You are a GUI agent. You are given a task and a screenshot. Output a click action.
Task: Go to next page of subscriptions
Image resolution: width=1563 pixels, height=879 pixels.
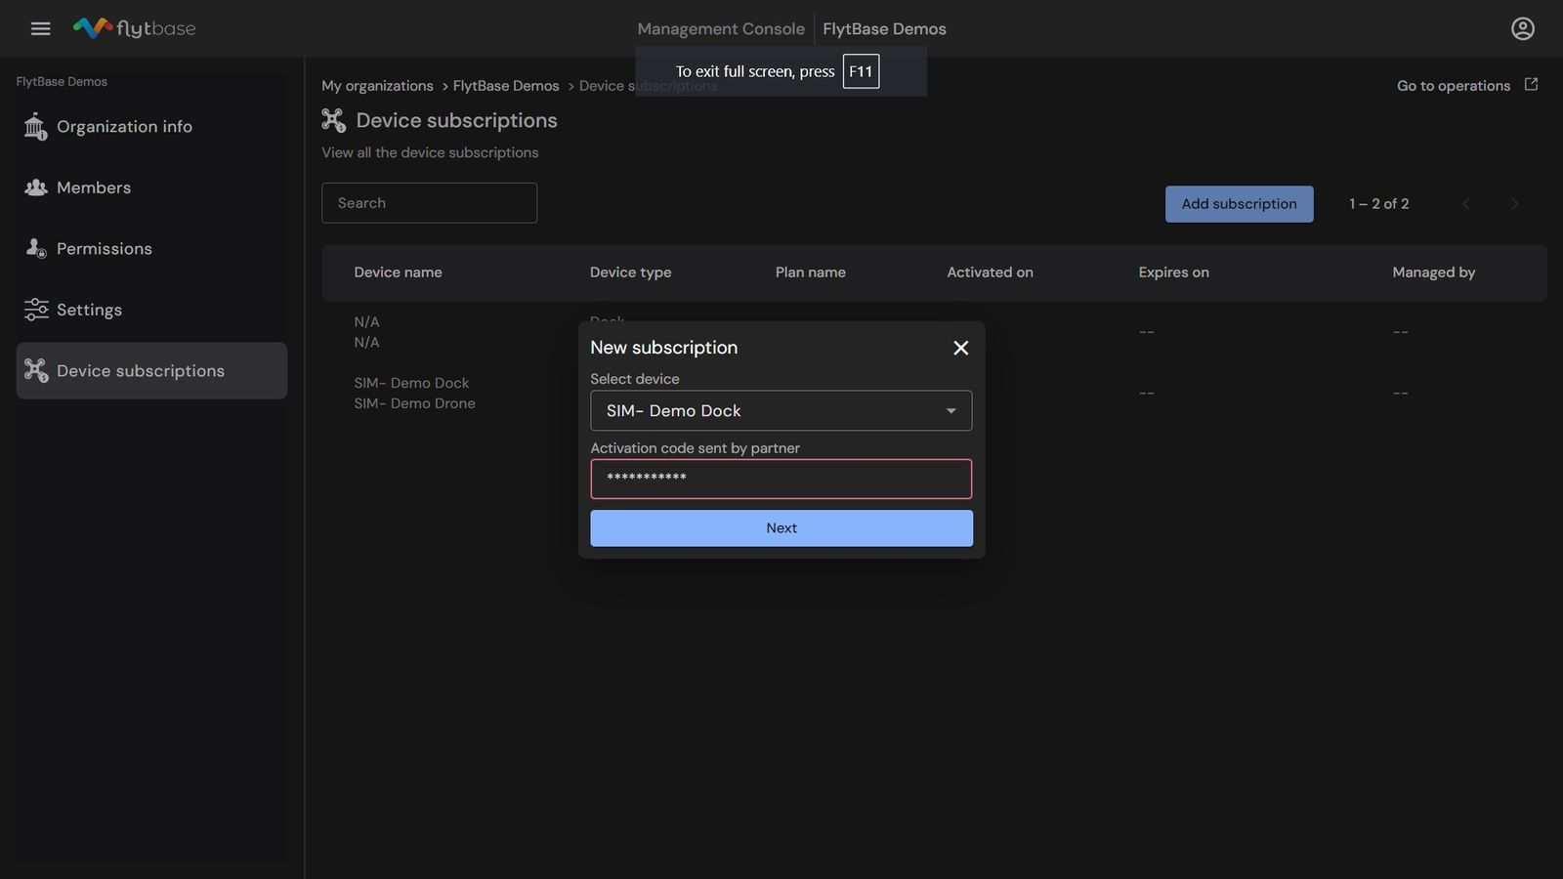click(1514, 203)
